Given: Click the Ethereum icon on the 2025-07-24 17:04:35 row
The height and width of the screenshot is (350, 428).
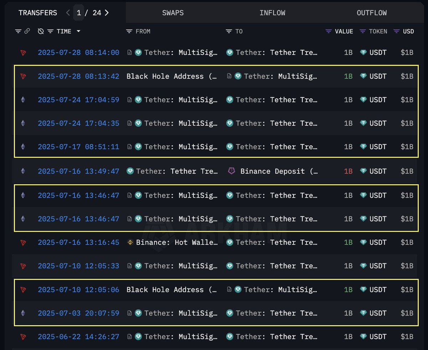Looking at the screenshot, I should coord(23,123).
